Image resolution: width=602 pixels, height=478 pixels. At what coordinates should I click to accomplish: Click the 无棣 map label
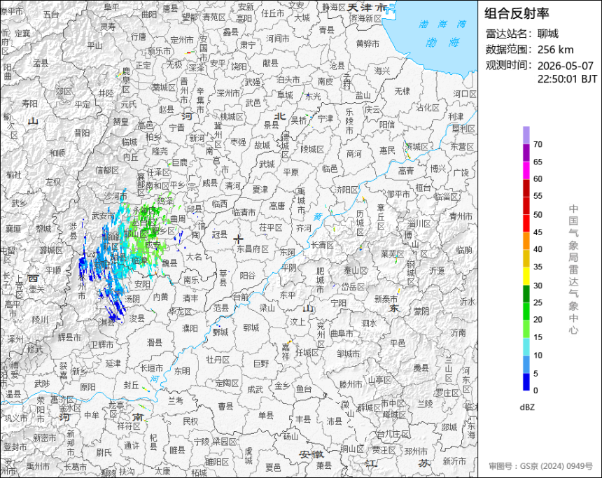tap(402, 91)
